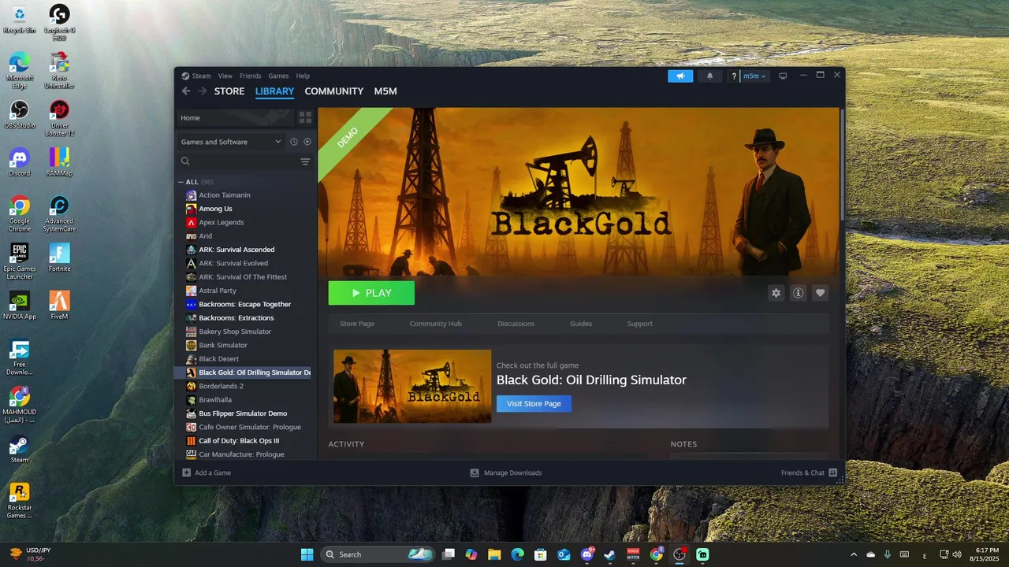1009x567 pixels.
Task: Open the View menu
Action: [x=225, y=76]
